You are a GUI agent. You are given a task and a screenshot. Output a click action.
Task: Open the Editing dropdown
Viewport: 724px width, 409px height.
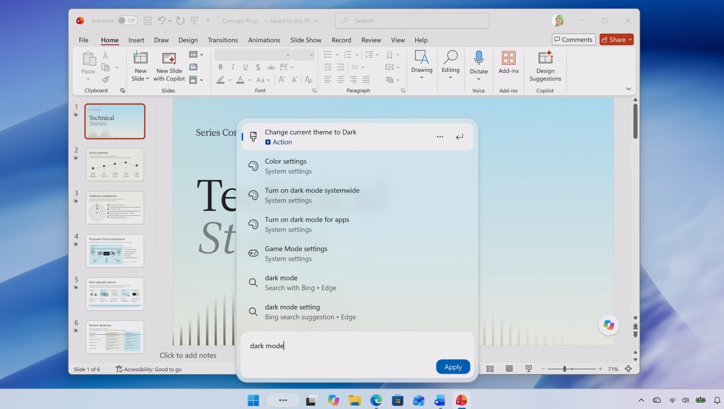point(450,65)
